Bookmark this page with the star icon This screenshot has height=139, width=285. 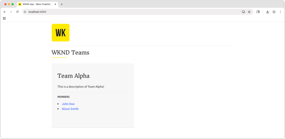pos(249,12)
